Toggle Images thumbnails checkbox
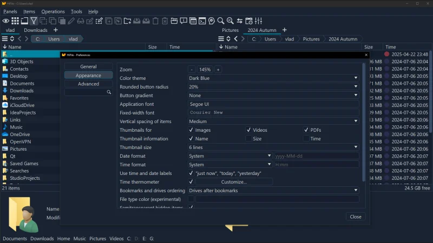This screenshot has height=243, width=433. tap(191, 130)
